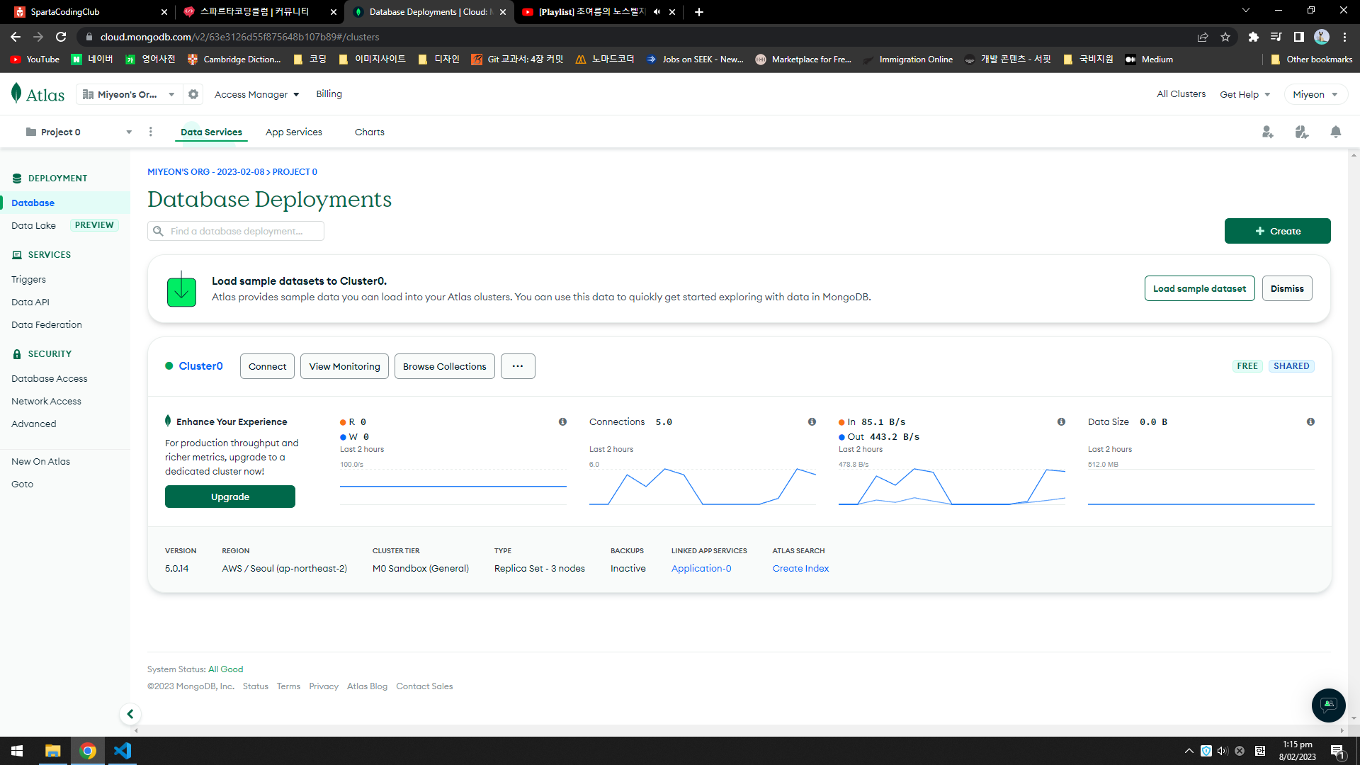1360x765 pixels.
Task: Open the Goto sidebar item
Action: [x=22, y=484]
